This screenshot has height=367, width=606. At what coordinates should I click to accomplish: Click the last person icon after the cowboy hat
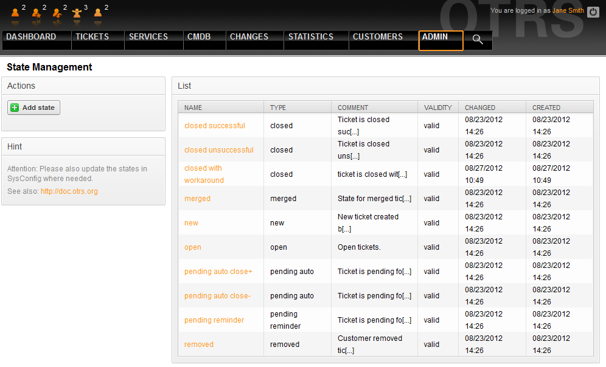coord(97,12)
